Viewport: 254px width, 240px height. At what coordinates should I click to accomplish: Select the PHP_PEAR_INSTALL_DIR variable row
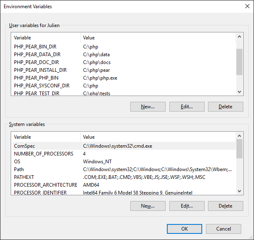(x=124, y=70)
